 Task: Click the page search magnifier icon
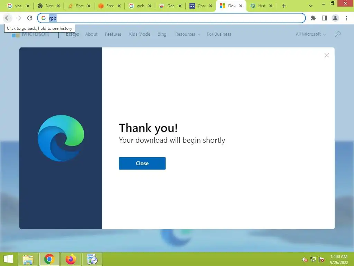(x=338, y=34)
